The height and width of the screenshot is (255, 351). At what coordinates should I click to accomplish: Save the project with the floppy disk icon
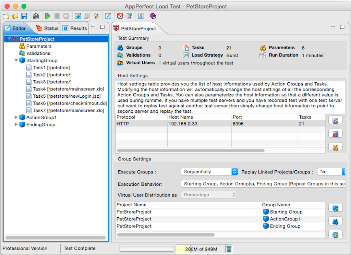pos(24,16)
